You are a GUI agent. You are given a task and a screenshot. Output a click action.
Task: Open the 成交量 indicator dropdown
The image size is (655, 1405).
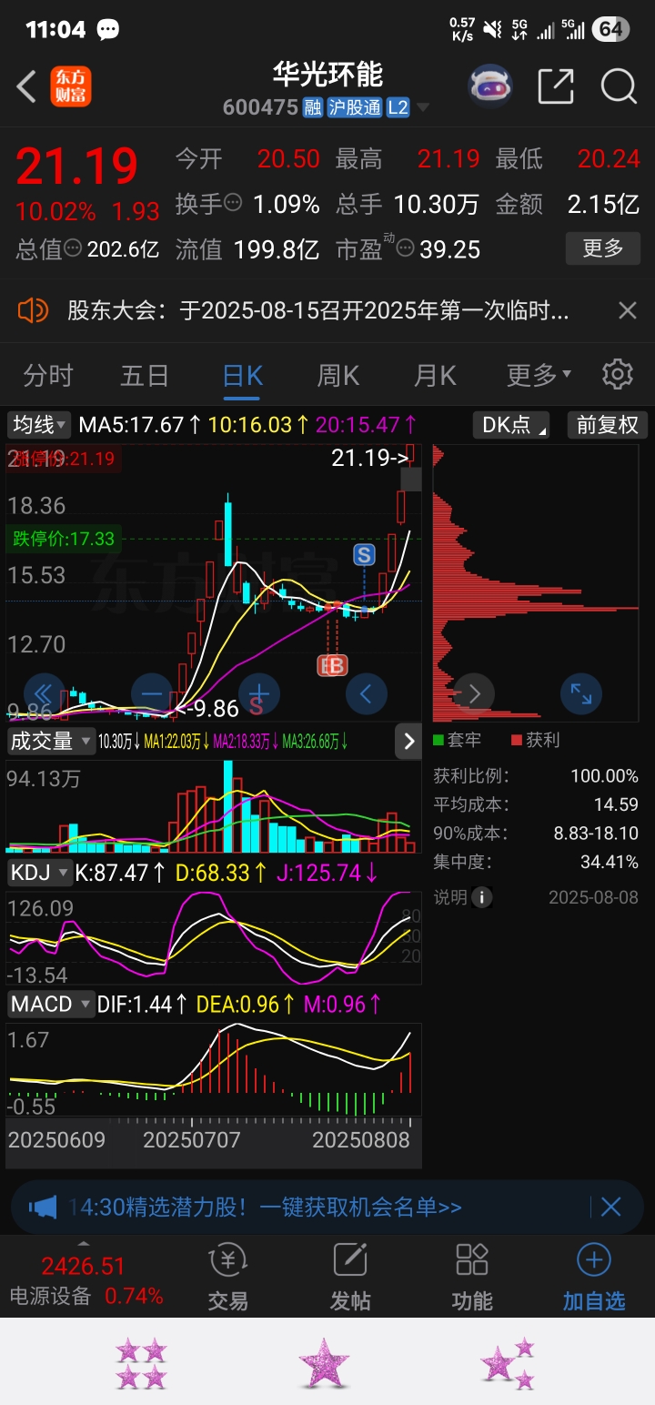tap(51, 742)
